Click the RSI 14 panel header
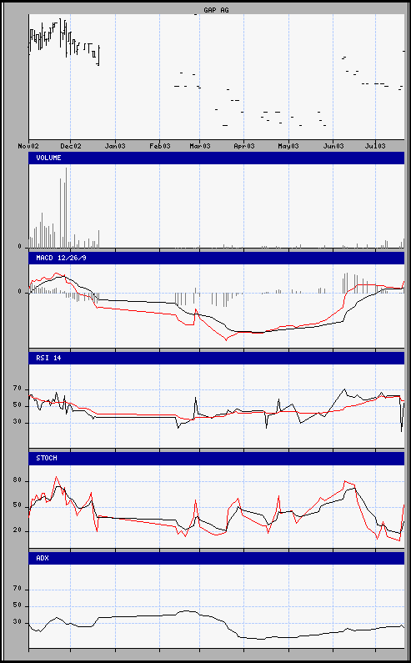Viewport: 411px width, 663px height. (217, 358)
